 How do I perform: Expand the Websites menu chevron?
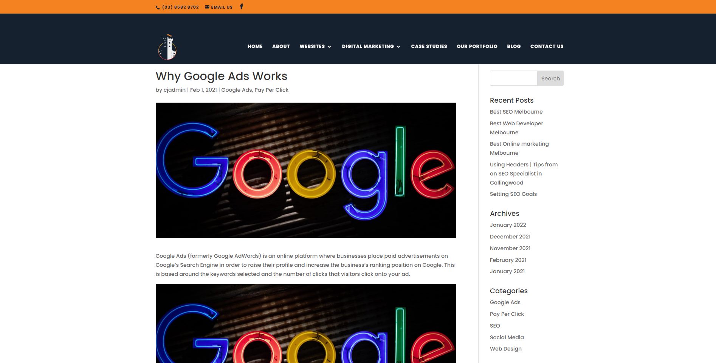(x=329, y=46)
